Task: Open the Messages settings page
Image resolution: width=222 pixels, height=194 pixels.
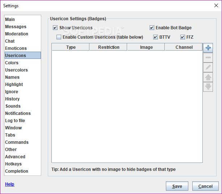Action: coord(23,26)
